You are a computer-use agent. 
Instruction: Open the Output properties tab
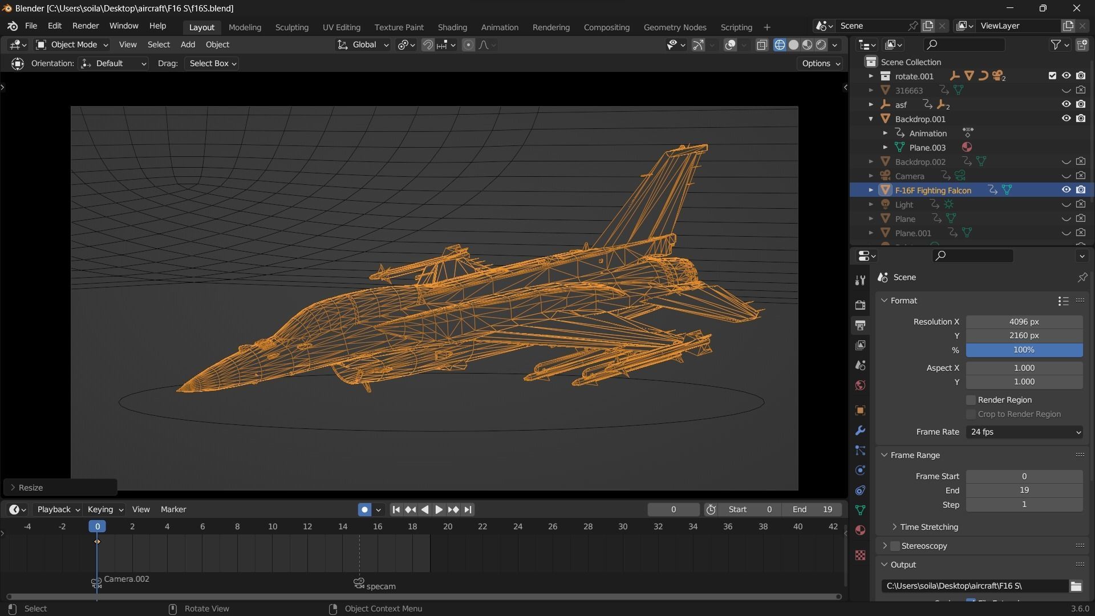click(860, 325)
